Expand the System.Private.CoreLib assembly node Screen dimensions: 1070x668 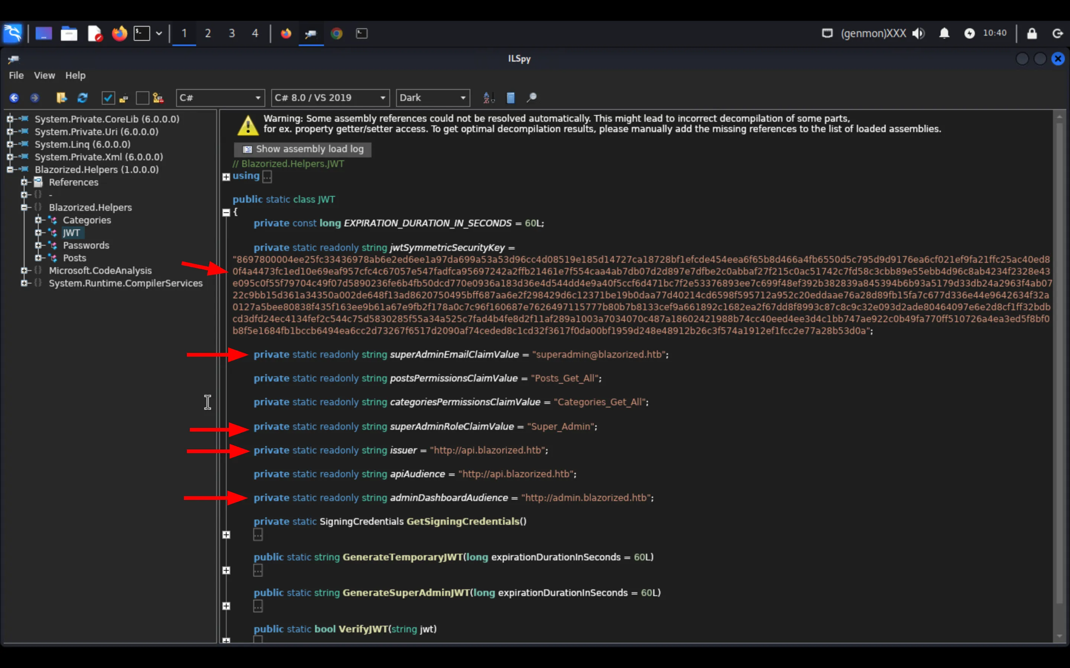point(10,119)
